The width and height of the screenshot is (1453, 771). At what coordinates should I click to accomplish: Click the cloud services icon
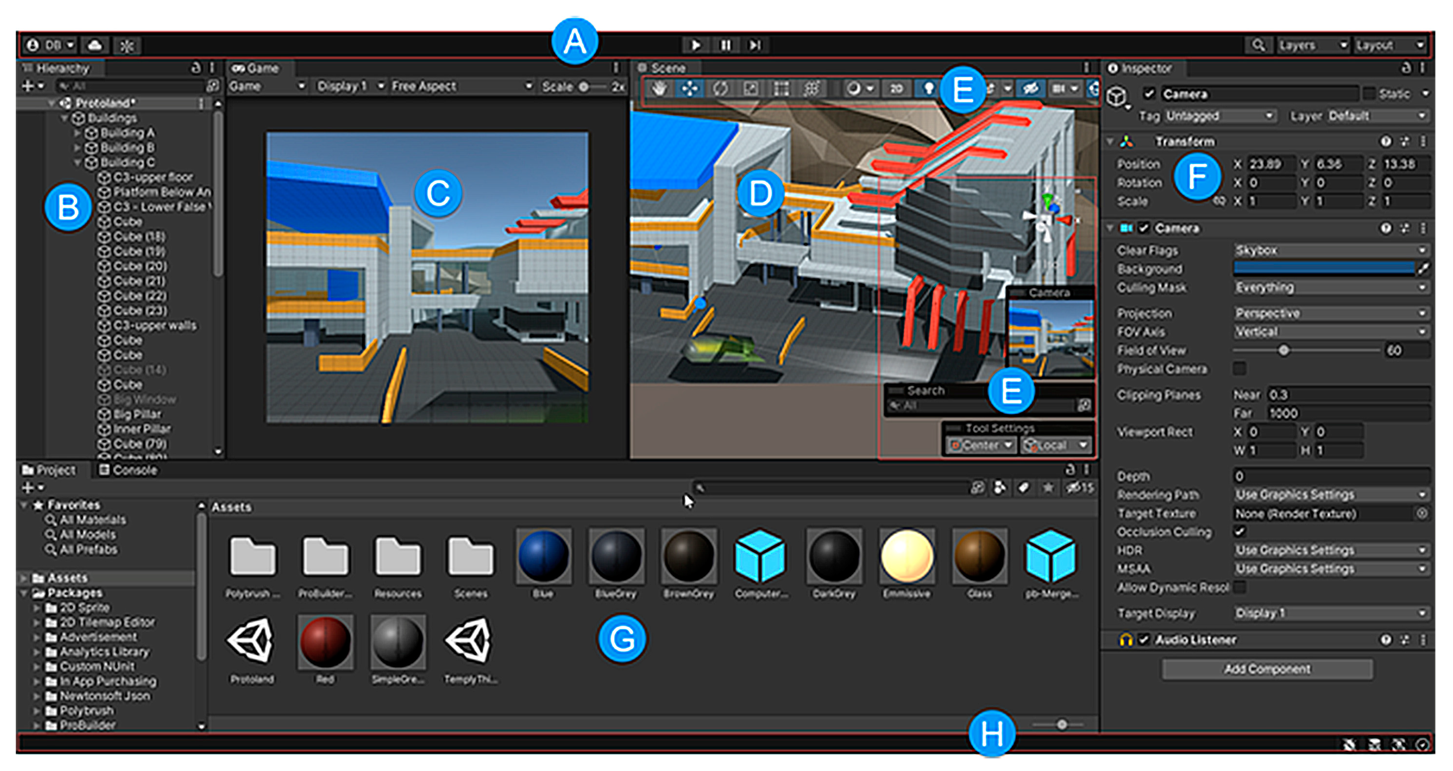(x=95, y=45)
